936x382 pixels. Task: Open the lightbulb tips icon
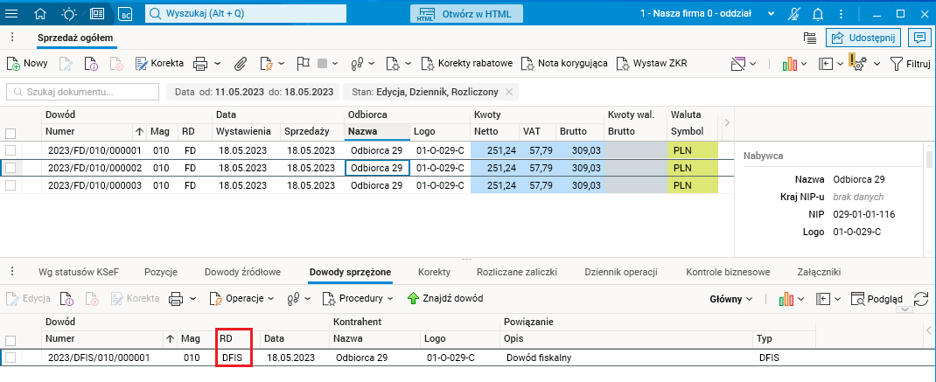[68, 13]
